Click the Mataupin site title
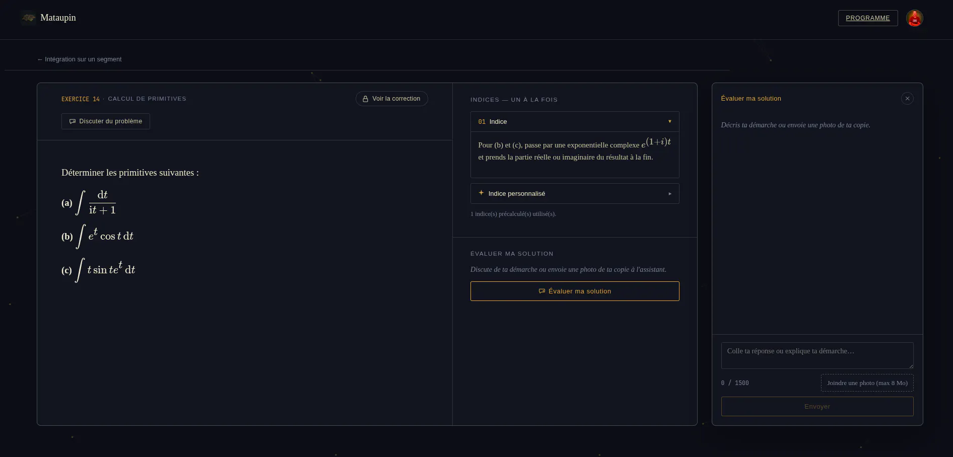This screenshot has width=953, height=457. (58, 18)
